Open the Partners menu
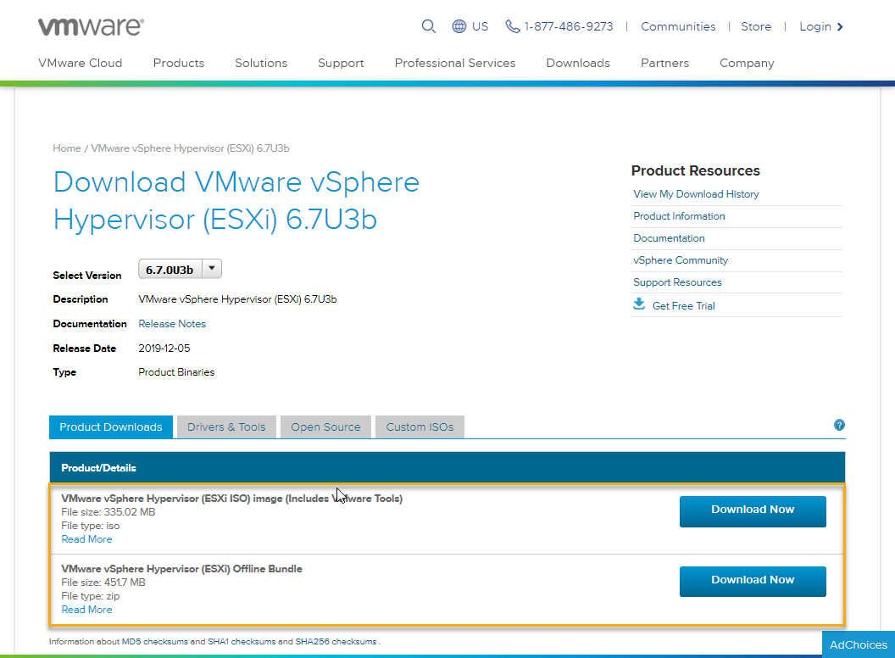This screenshot has width=895, height=658. pos(665,63)
